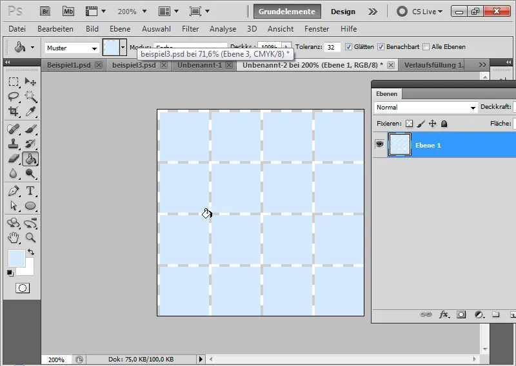Select the Paint Bucket tool in toolbox

30,159
